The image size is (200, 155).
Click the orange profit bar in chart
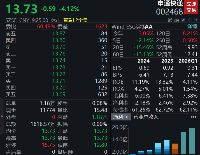coord(175,149)
